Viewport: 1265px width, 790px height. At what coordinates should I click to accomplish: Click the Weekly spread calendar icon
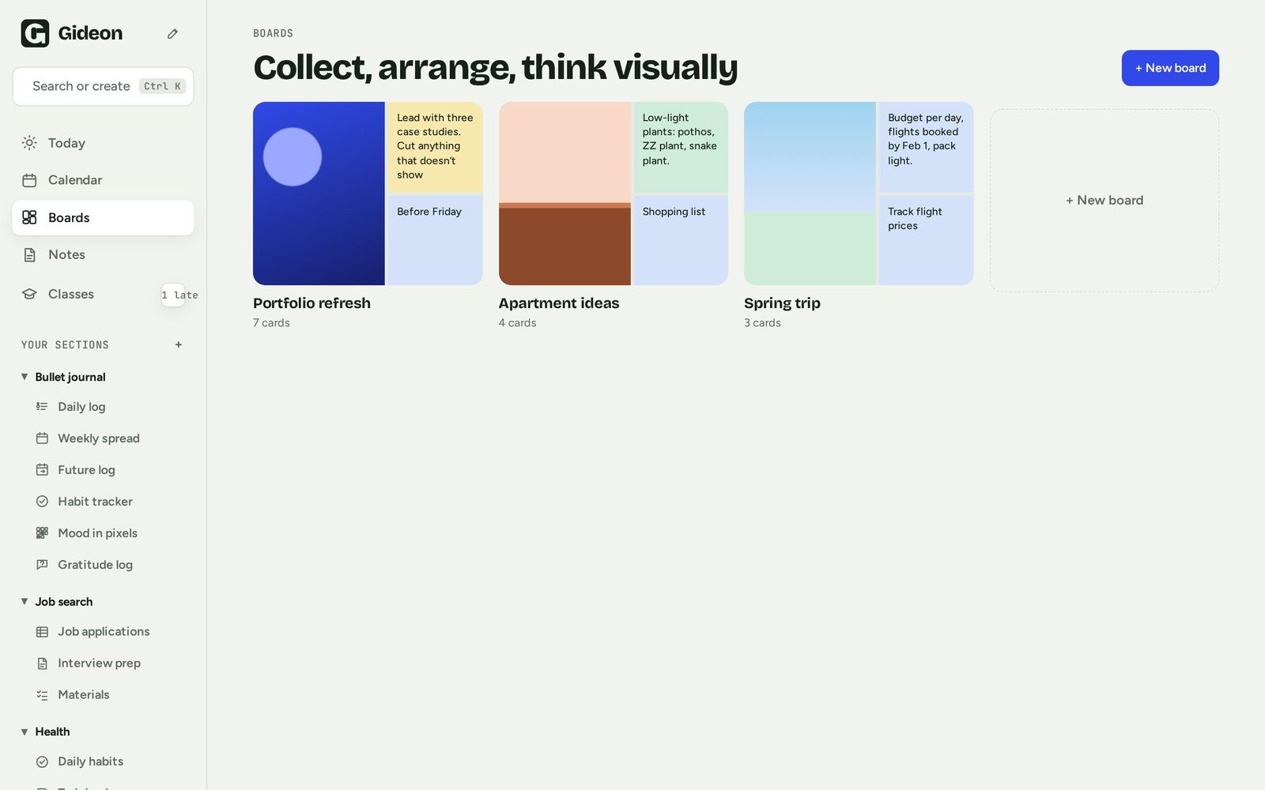(x=42, y=438)
